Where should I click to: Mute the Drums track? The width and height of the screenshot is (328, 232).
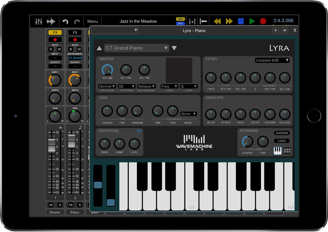point(51,205)
